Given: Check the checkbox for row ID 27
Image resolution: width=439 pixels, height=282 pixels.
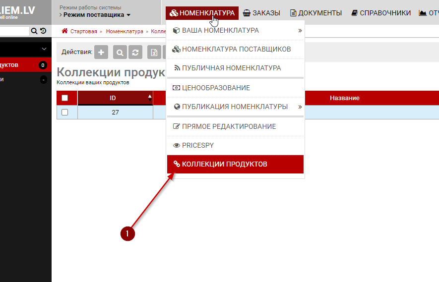Looking at the screenshot, I should [x=64, y=112].
